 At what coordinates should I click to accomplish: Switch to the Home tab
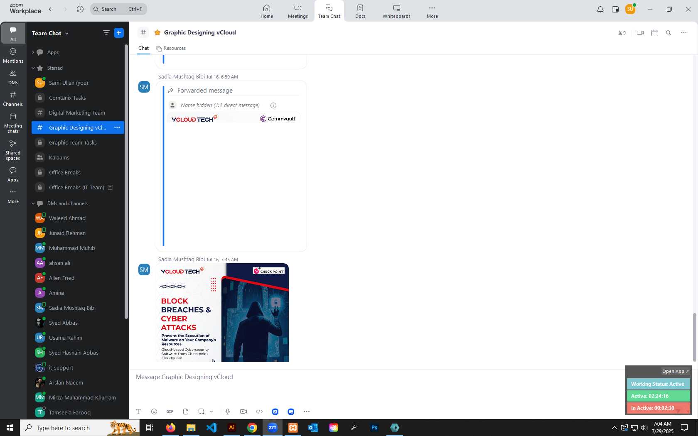pos(267,11)
